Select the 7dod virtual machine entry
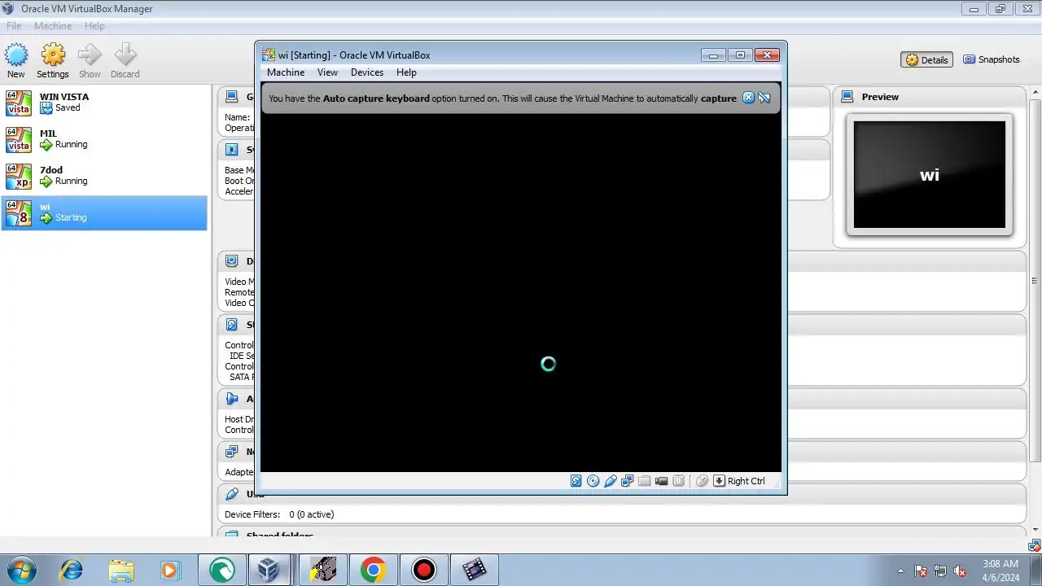1042x586 pixels. [x=104, y=176]
